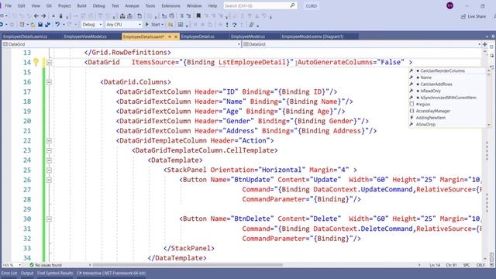Open the Extensions menu
Viewport: 496px width, 279px height.
[x=170, y=5]
